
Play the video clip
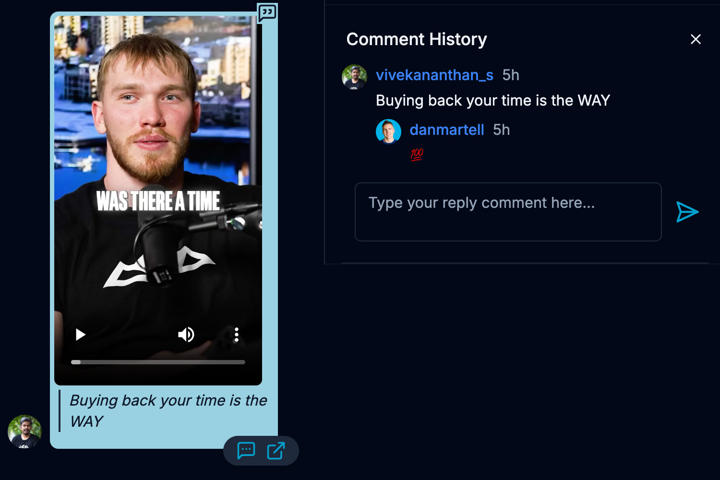tap(81, 335)
